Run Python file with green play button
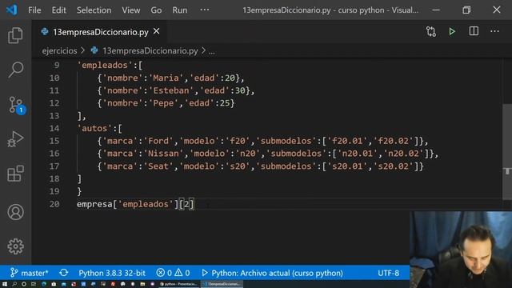The width and height of the screenshot is (512, 288). coord(452,32)
